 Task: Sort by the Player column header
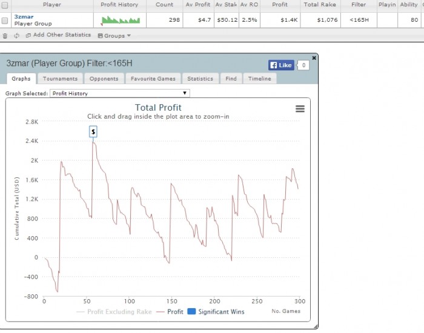52,5
